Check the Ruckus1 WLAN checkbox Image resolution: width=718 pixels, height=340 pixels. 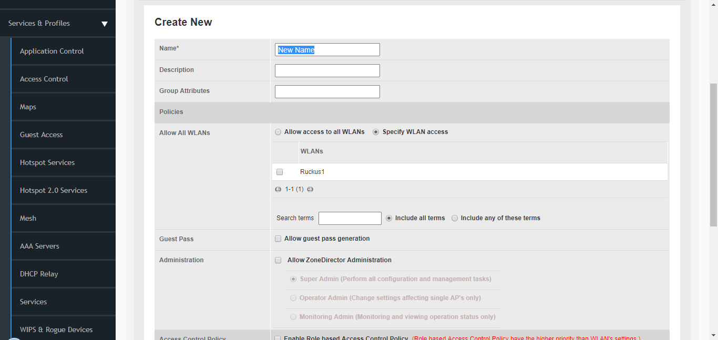[280, 172]
